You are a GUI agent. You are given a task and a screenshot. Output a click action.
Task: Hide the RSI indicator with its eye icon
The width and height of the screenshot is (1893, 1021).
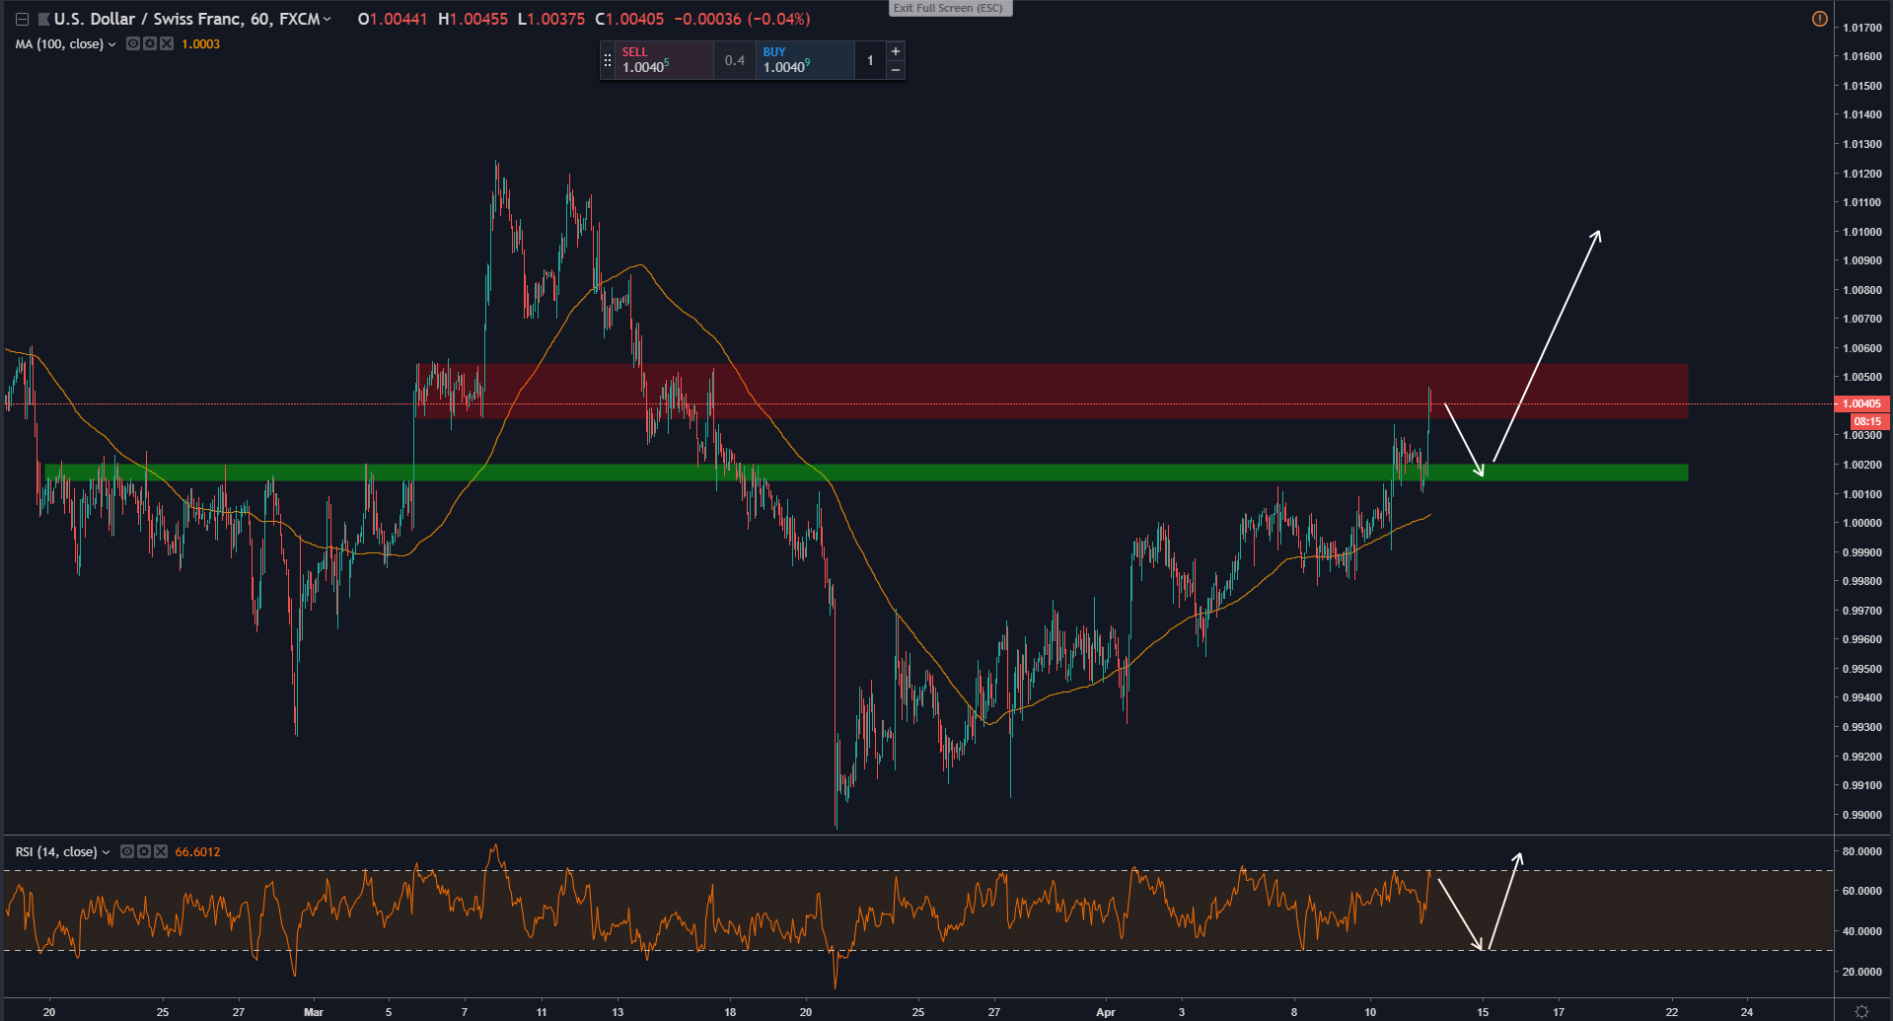tap(127, 851)
